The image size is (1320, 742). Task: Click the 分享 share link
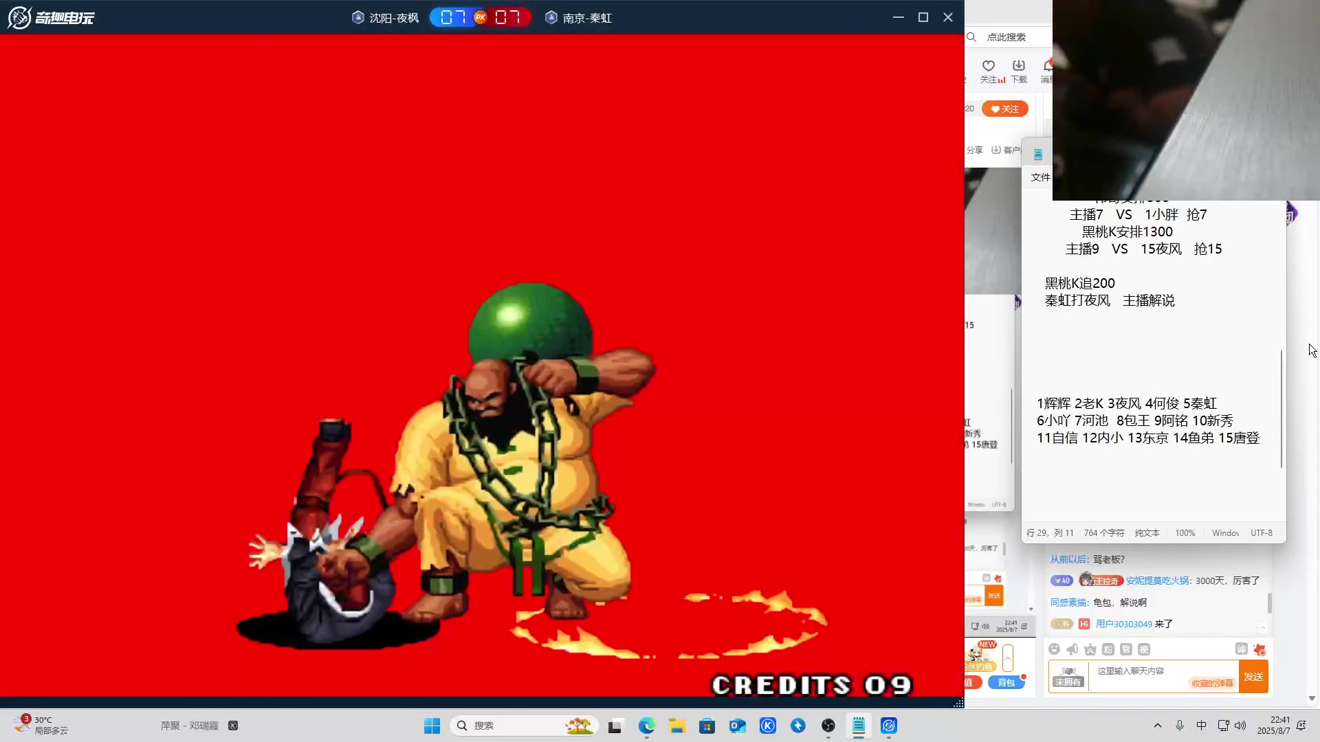click(x=975, y=150)
